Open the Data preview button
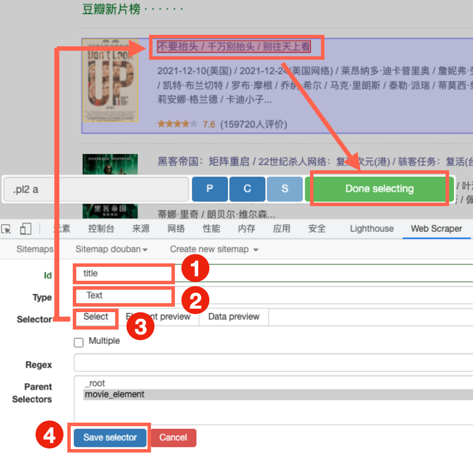 tap(233, 317)
